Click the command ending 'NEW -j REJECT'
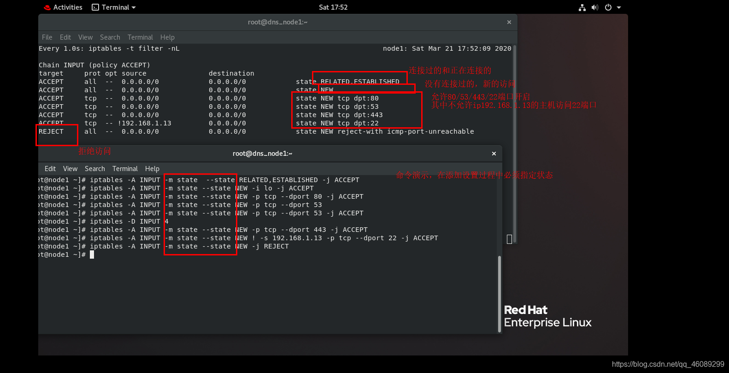 point(189,246)
